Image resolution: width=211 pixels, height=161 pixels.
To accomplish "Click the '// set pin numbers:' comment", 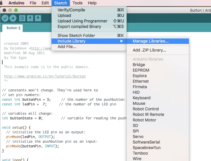I will coord(21,95).
